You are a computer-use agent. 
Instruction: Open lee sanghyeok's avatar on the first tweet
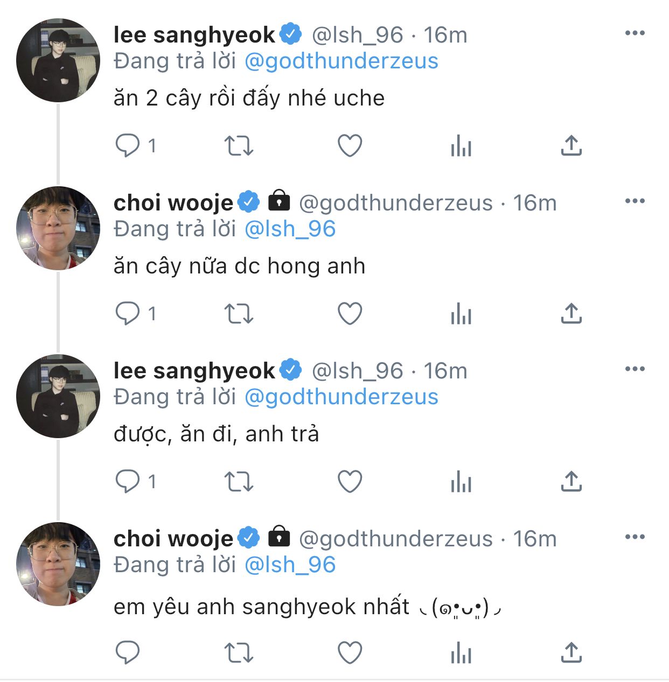click(x=58, y=60)
